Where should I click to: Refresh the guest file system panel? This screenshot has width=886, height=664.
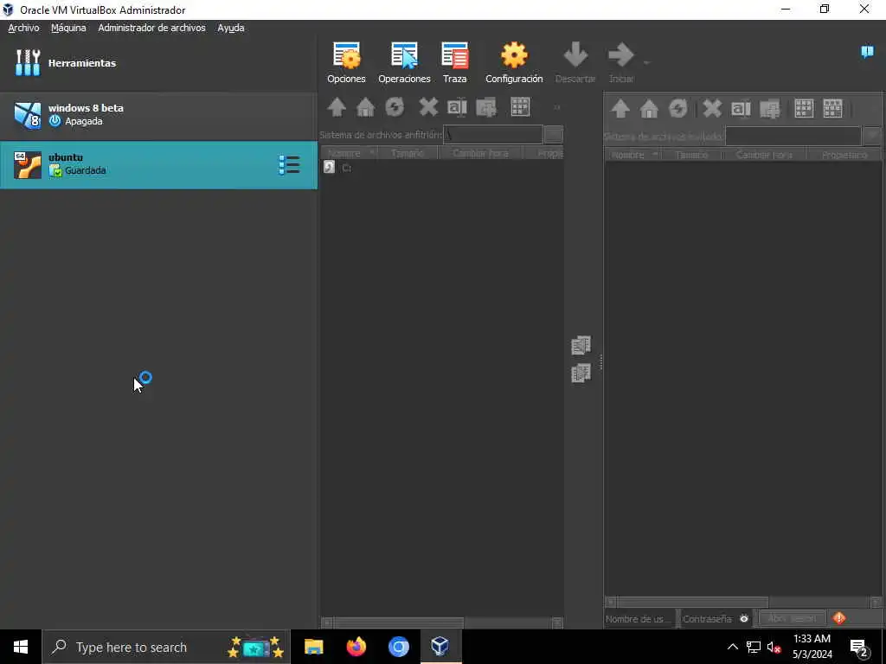pos(678,108)
